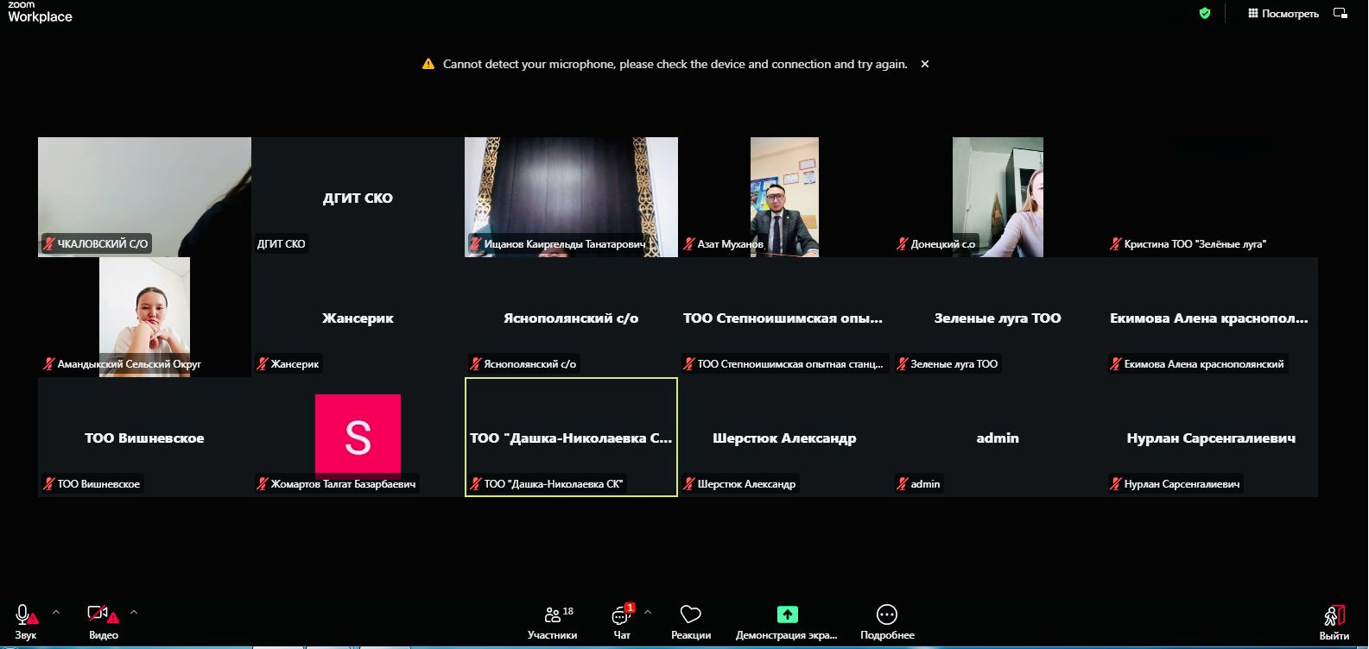Select the ТОО "Дашка-Николаевка СК" participant tile
Viewport: 1369px width, 649px height.
[571, 437]
